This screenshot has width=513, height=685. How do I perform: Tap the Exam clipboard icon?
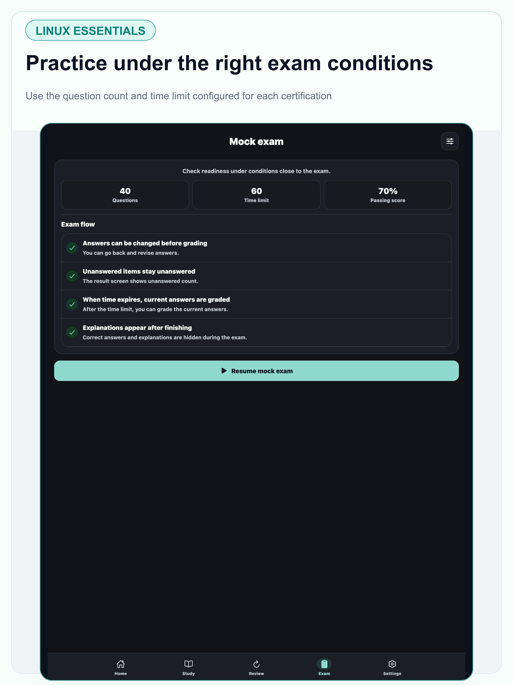(x=324, y=664)
